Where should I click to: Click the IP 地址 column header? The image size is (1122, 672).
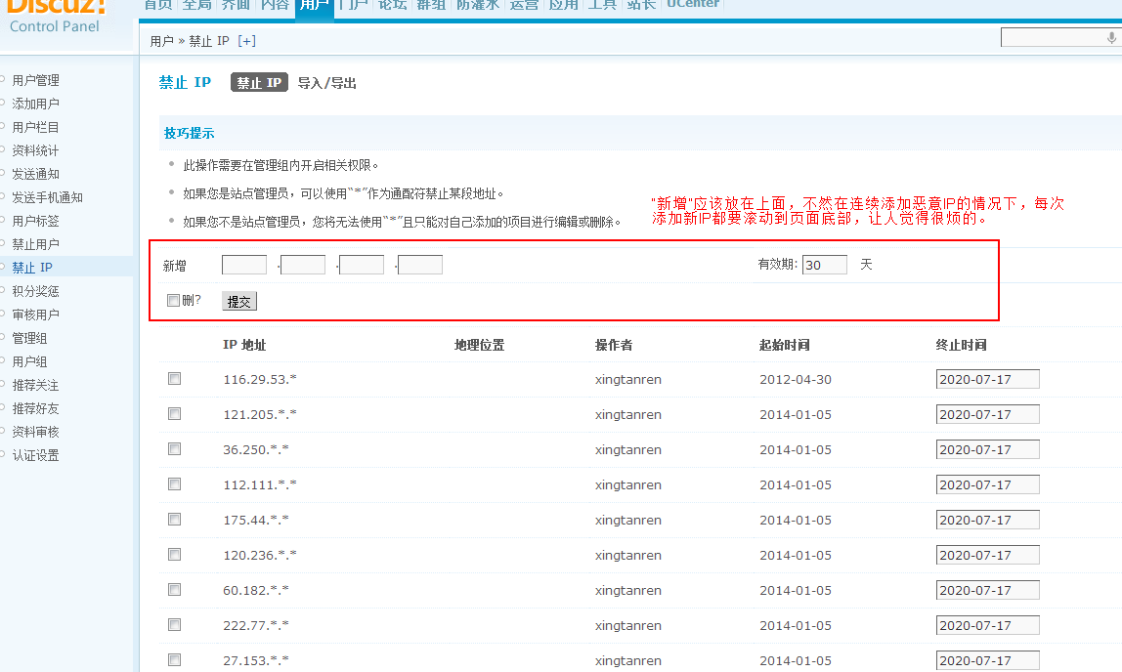244,345
